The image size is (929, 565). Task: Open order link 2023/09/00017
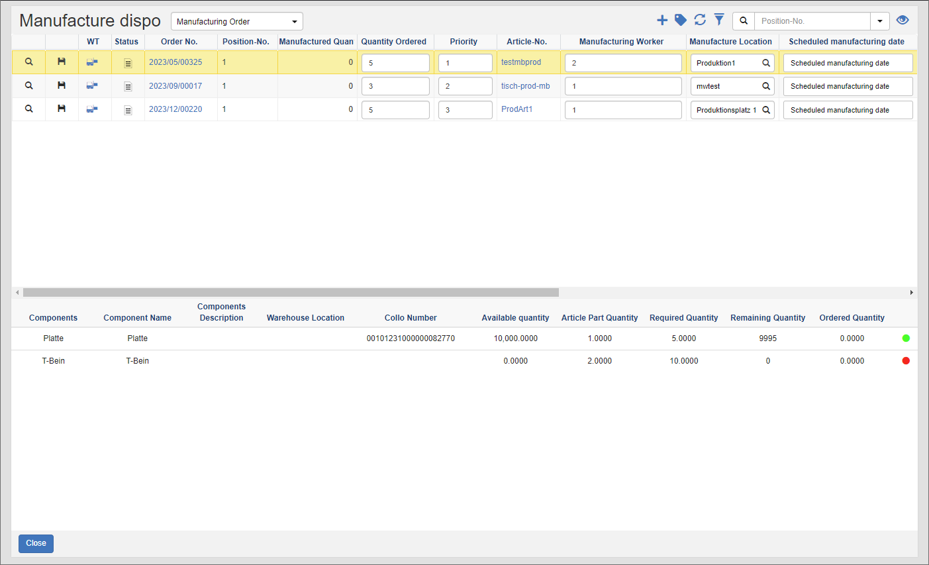click(x=175, y=86)
